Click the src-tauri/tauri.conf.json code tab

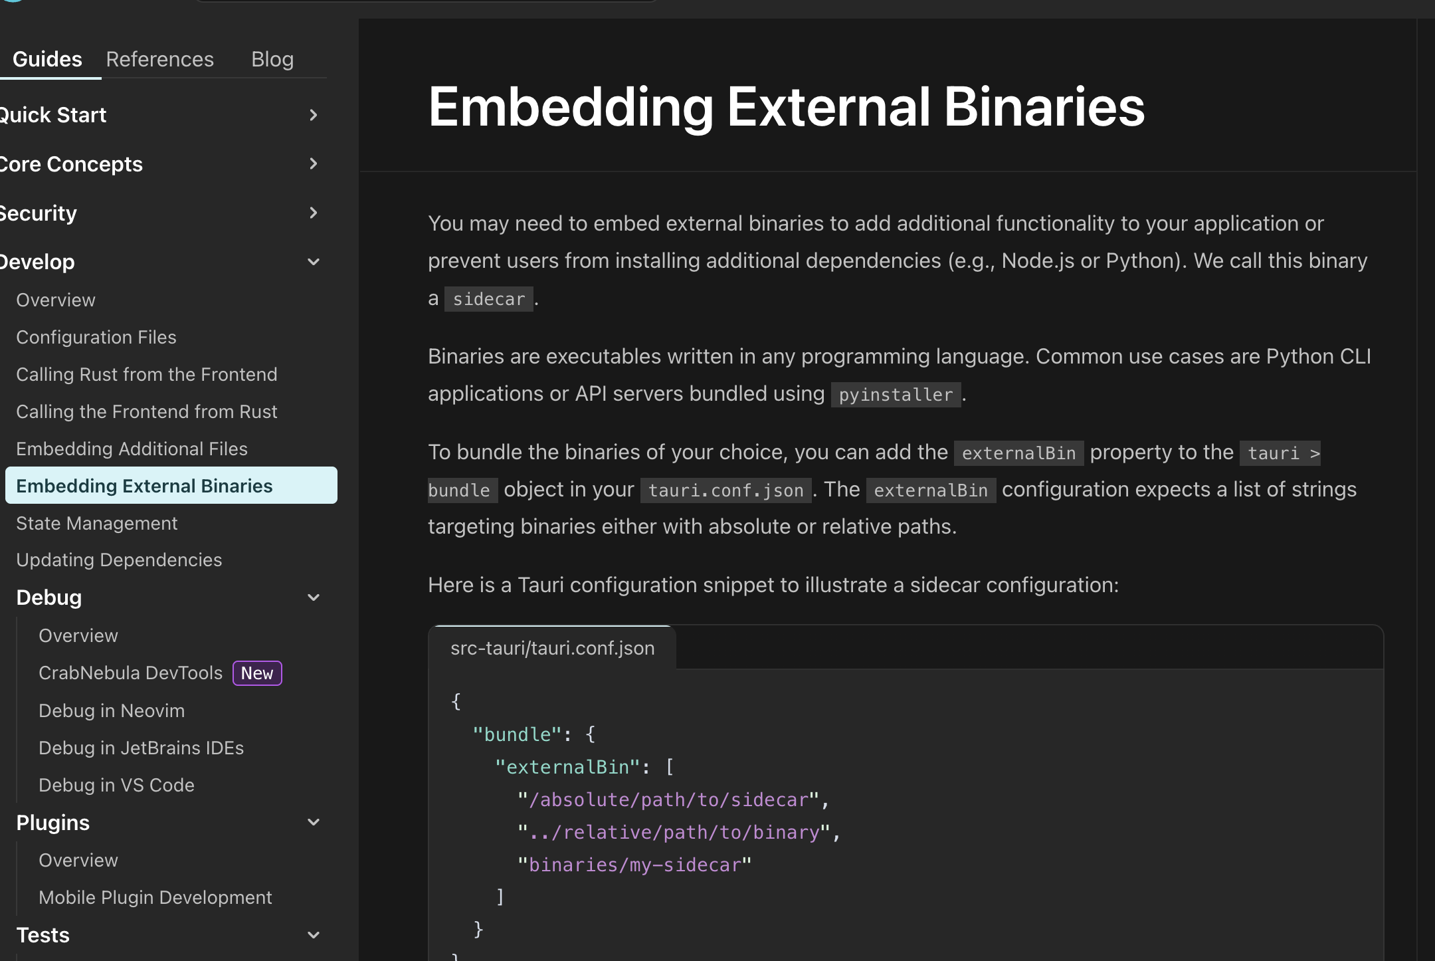[552, 648]
